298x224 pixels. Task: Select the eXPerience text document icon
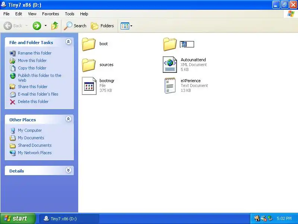pyautogui.click(x=170, y=85)
